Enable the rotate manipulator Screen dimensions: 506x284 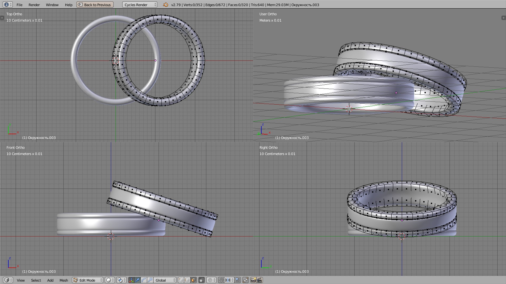click(x=144, y=280)
